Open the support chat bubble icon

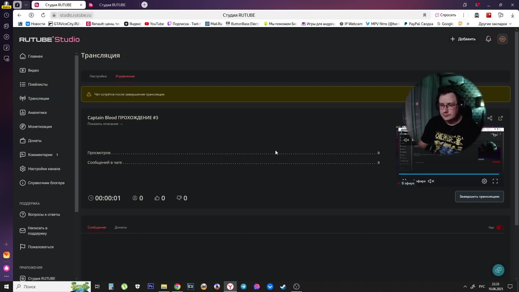coord(498,270)
